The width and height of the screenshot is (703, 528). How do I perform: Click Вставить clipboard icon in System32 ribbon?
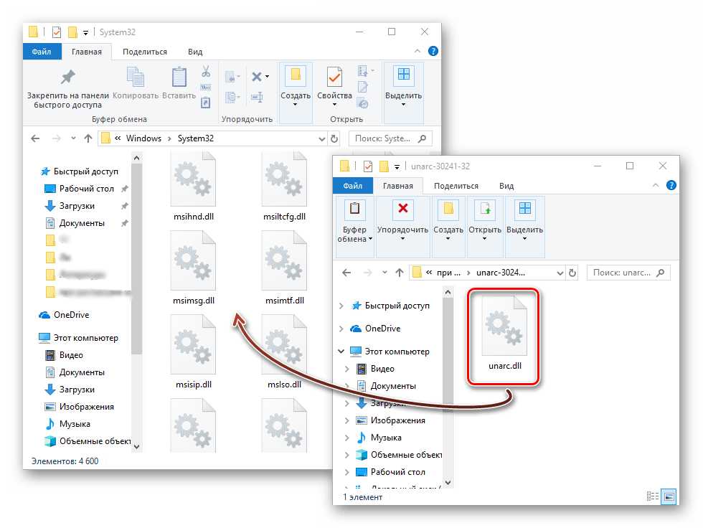pyautogui.click(x=179, y=77)
